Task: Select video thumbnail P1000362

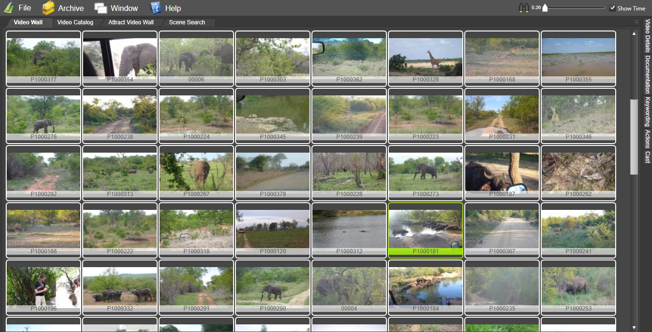Action: [349, 59]
